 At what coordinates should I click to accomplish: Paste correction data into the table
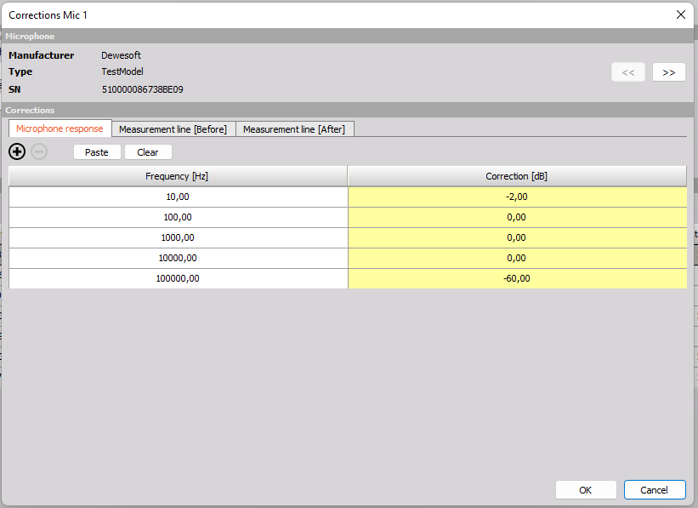(97, 151)
